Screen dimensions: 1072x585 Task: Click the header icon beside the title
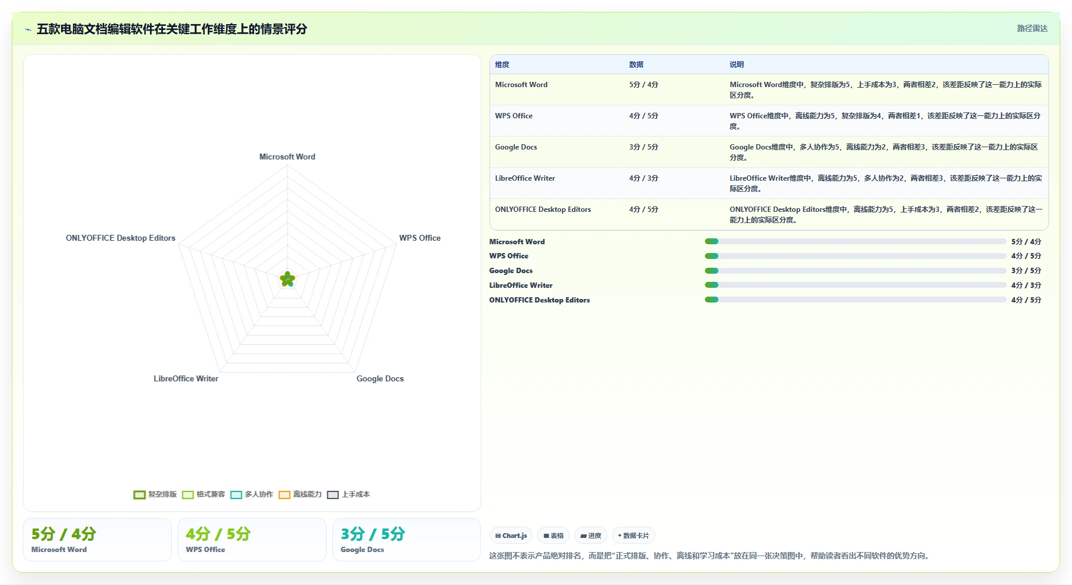coord(28,29)
